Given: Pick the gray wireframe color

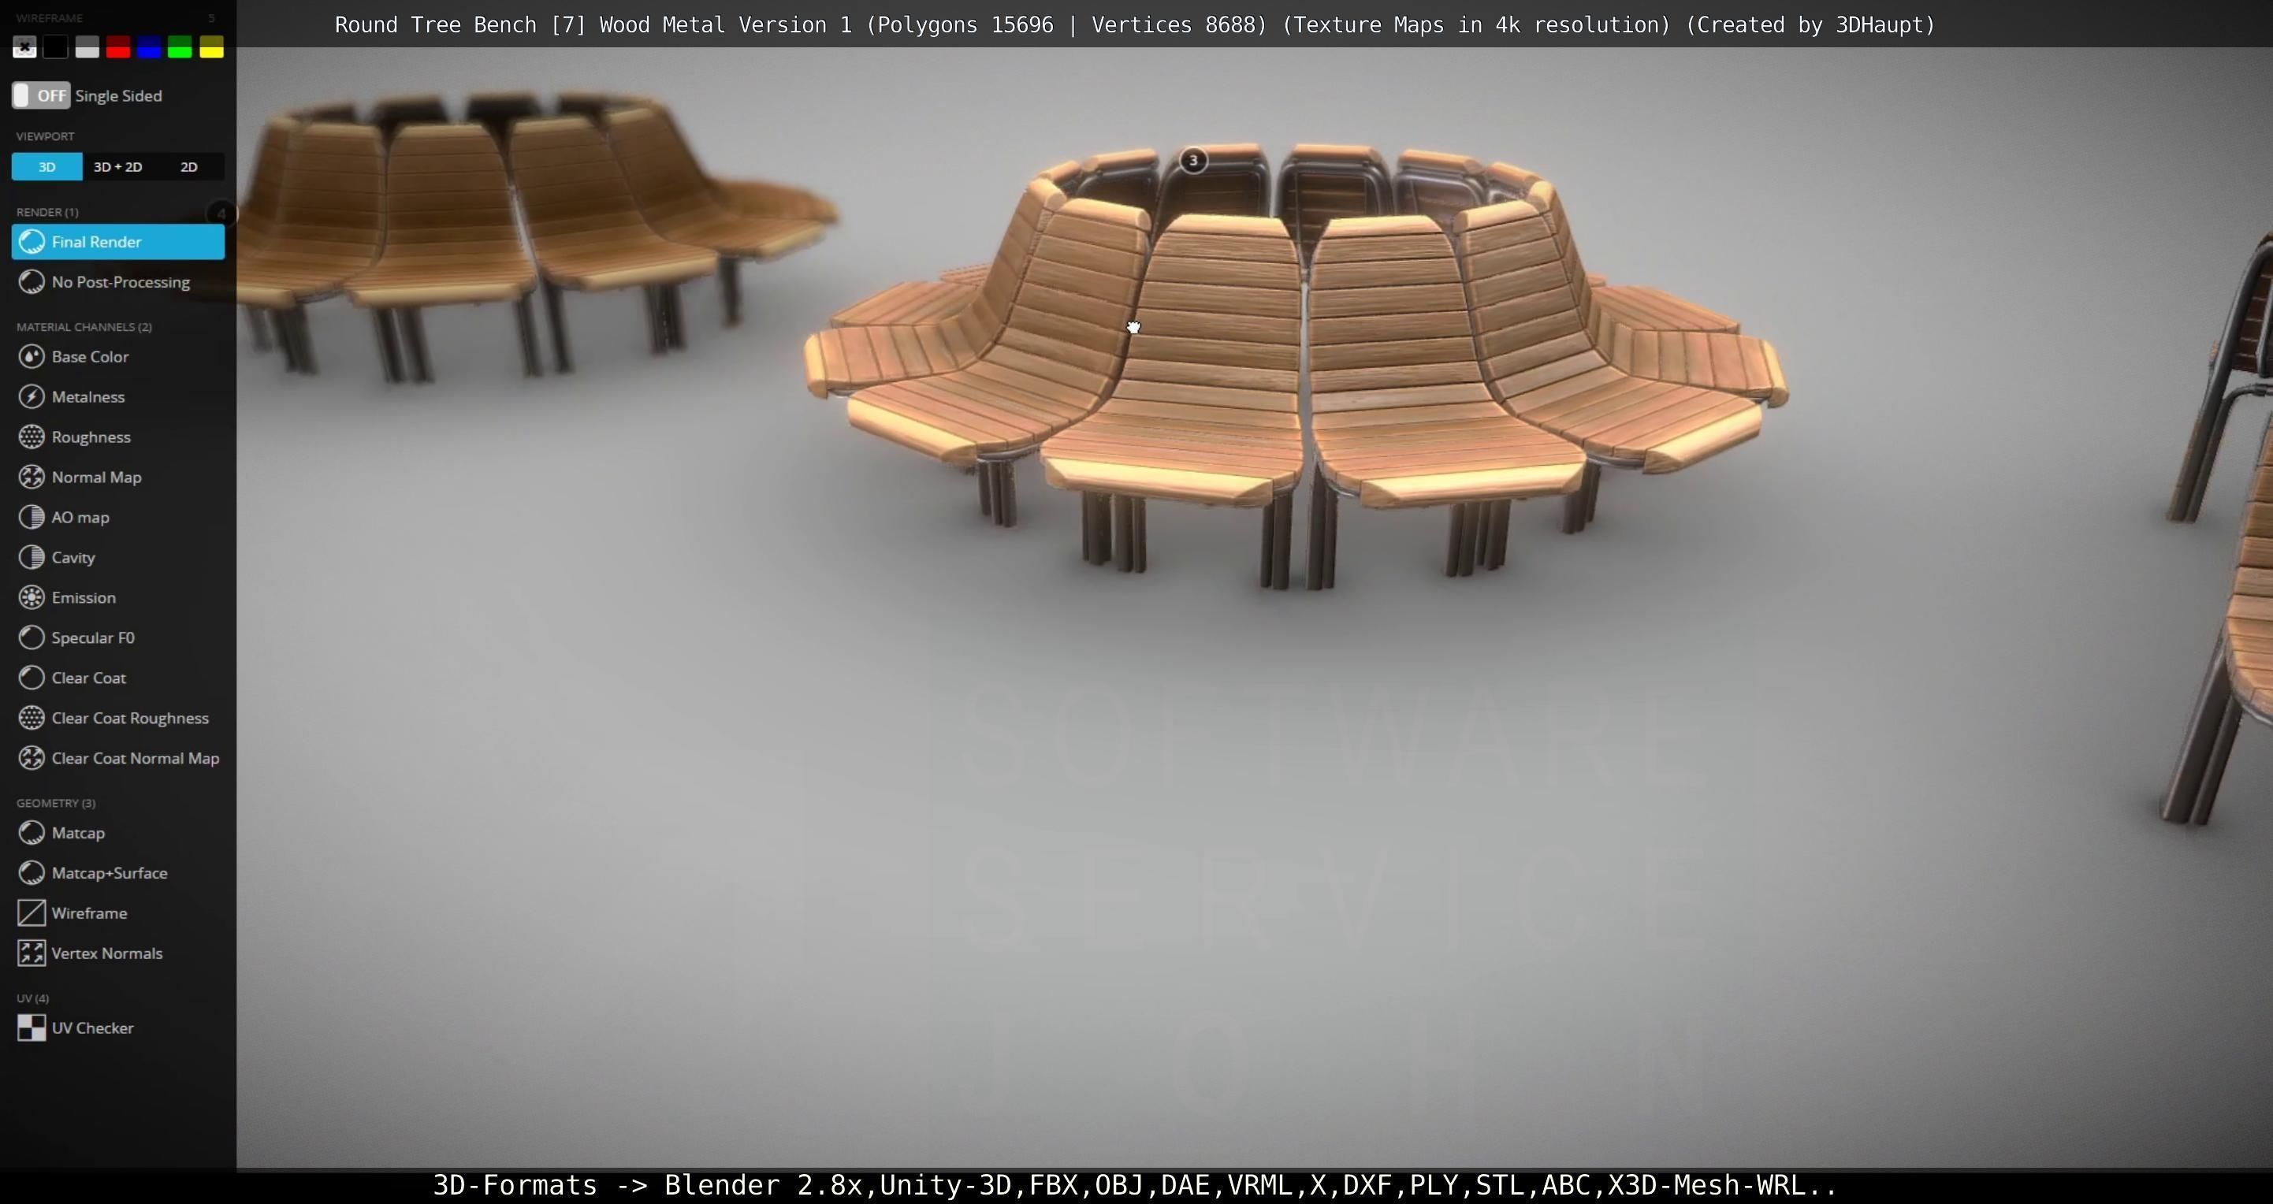Looking at the screenshot, I should click(87, 46).
